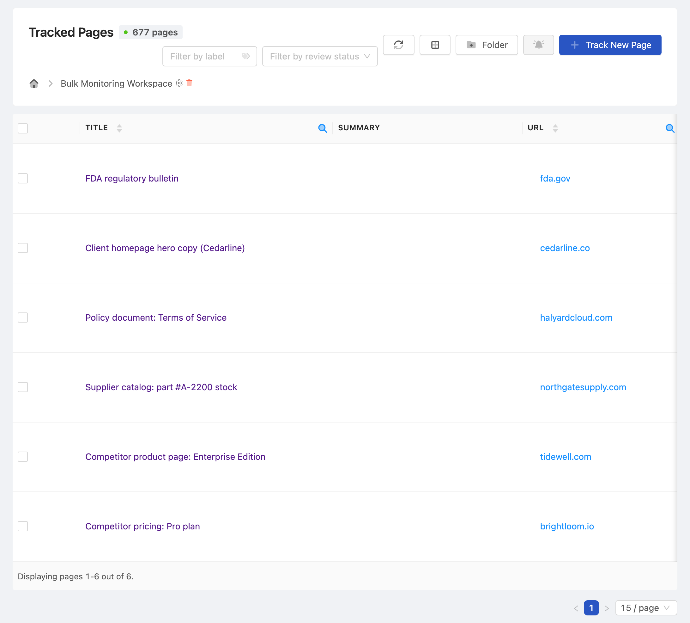The height and width of the screenshot is (623, 690).
Task: Search URLs using URL column magnifier
Action: pyautogui.click(x=670, y=128)
